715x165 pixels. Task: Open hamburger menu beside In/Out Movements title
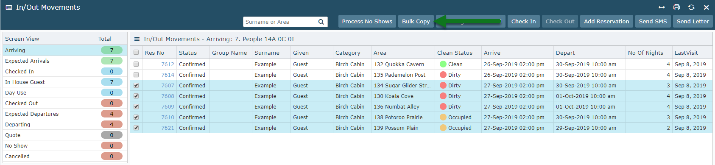pos(8,8)
